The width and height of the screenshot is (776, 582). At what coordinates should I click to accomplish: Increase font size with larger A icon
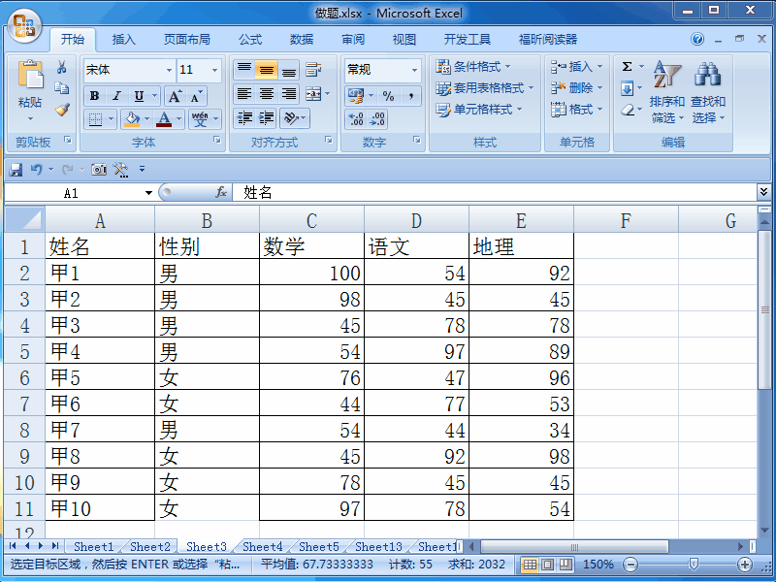coord(176,96)
